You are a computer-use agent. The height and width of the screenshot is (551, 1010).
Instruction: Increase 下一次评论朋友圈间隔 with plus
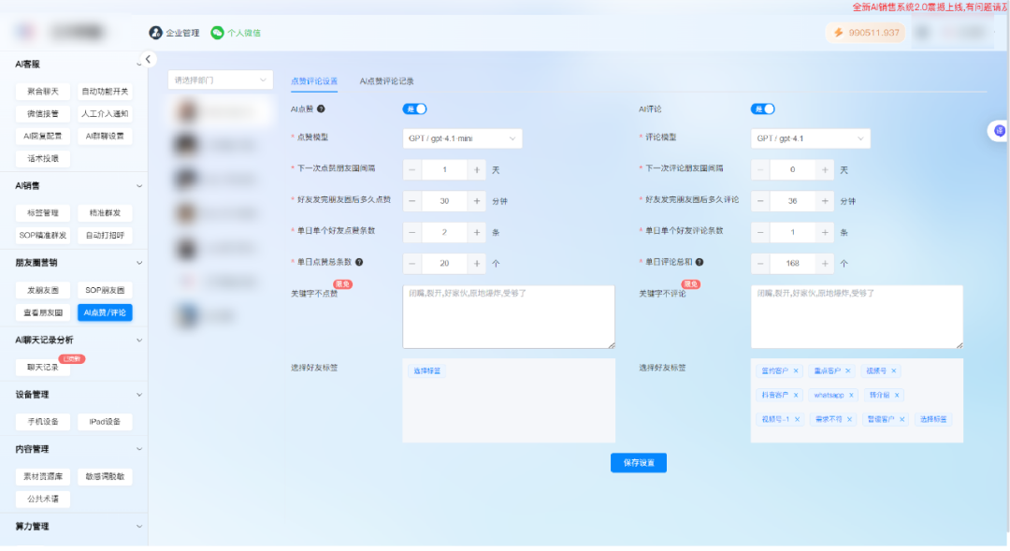pyautogui.click(x=825, y=170)
